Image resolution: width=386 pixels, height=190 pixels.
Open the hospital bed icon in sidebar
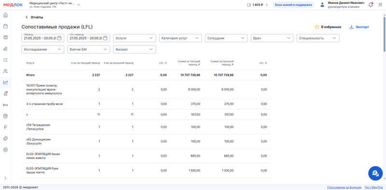coord(5,105)
